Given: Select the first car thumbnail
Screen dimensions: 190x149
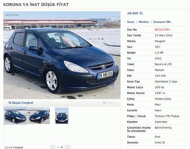Looking at the screenshot, I should [x=16, y=116].
